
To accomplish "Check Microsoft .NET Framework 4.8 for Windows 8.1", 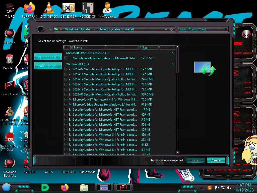I will pos(66,99).
